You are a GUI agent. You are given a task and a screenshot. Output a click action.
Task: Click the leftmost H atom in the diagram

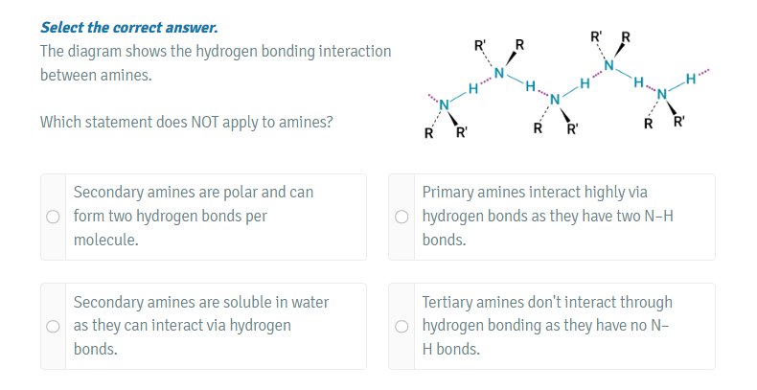click(x=473, y=89)
